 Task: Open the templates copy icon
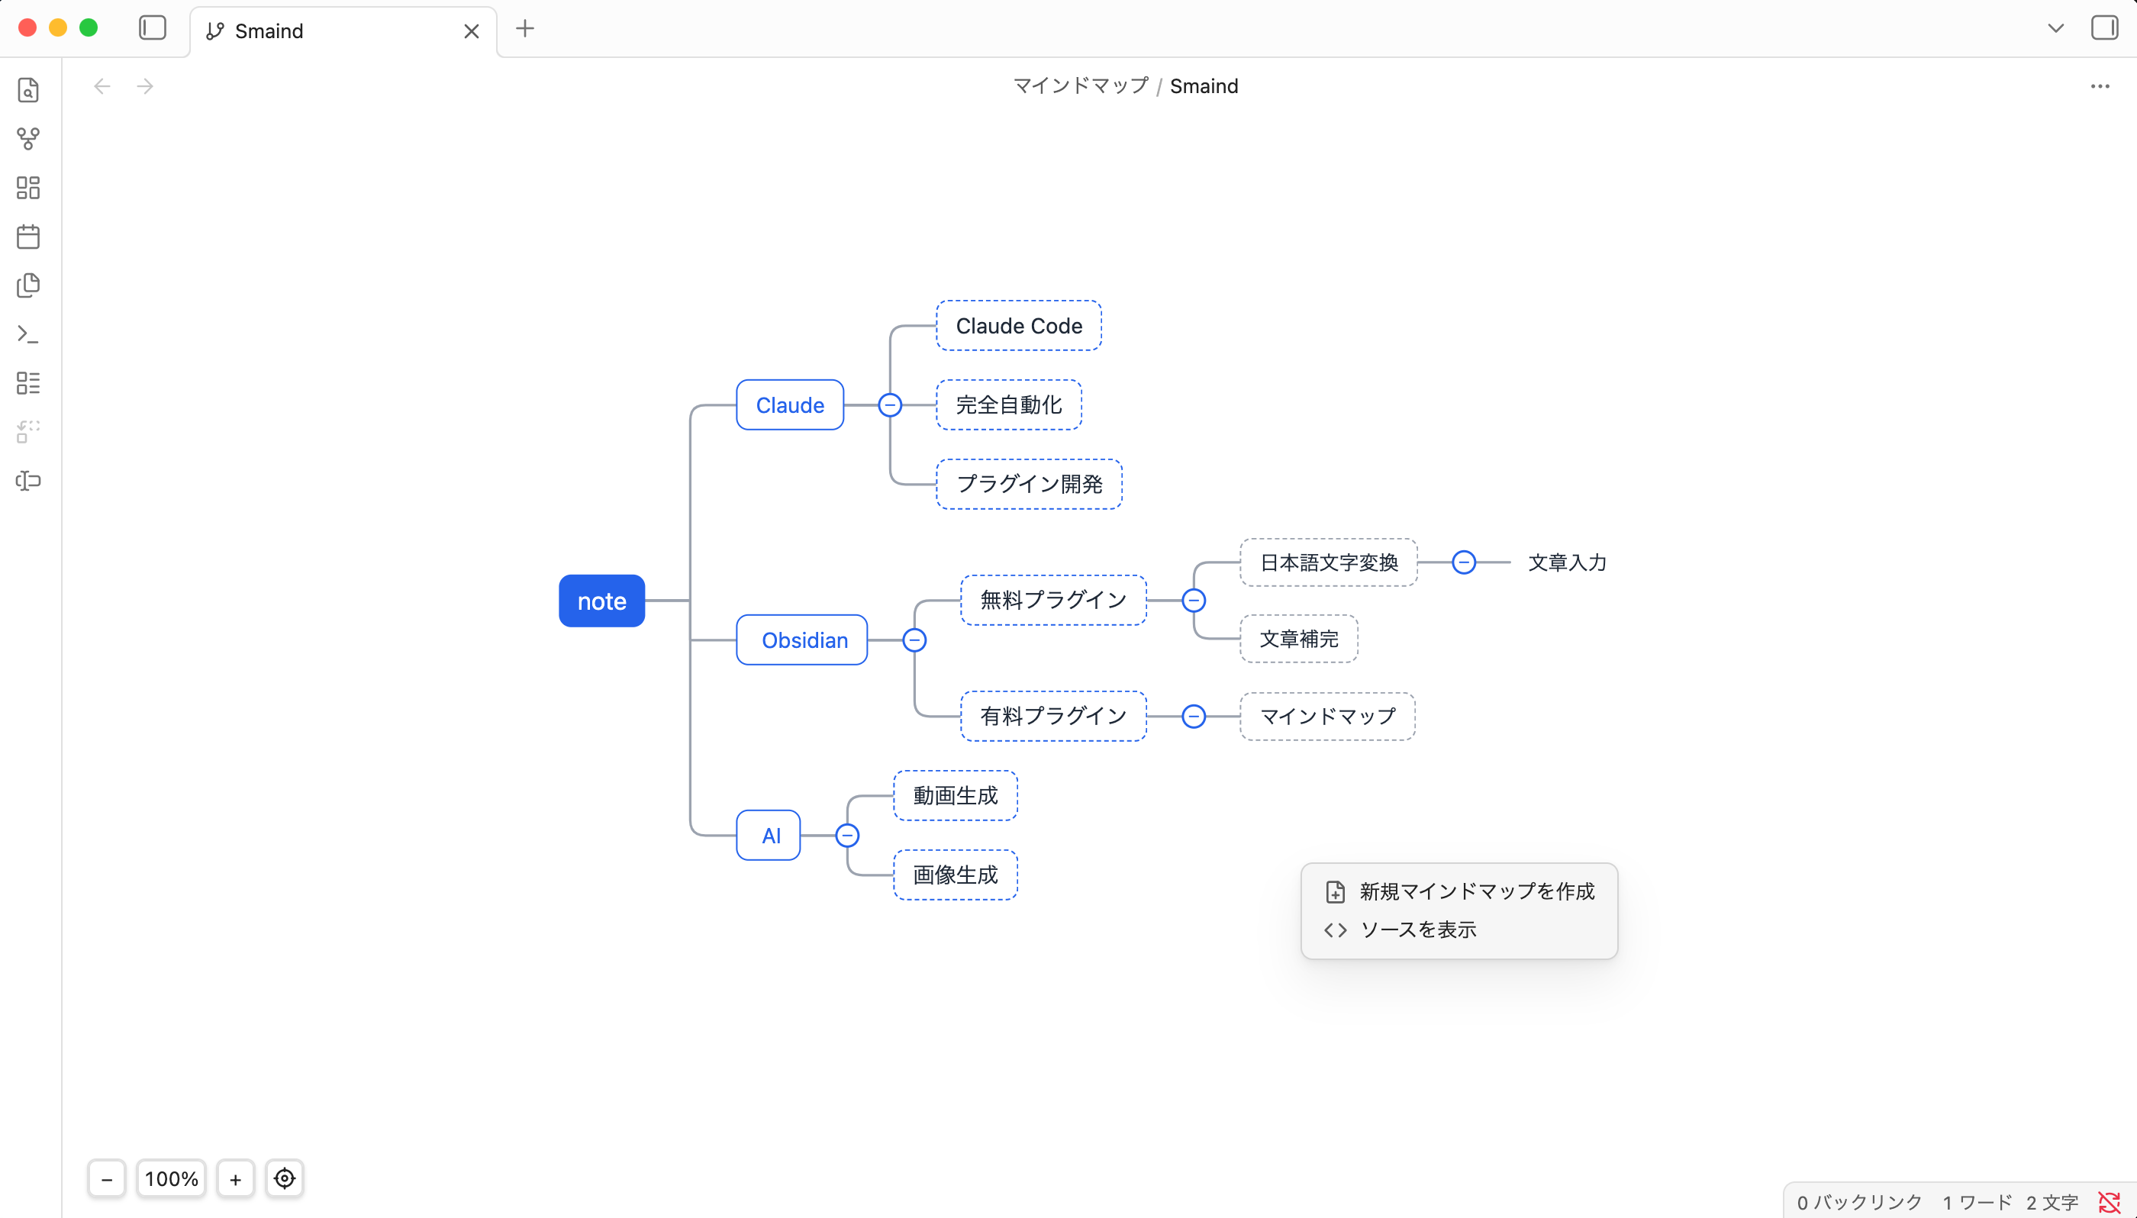click(28, 285)
